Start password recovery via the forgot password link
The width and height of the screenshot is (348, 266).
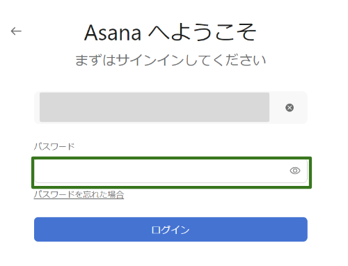(x=79, y=194)
